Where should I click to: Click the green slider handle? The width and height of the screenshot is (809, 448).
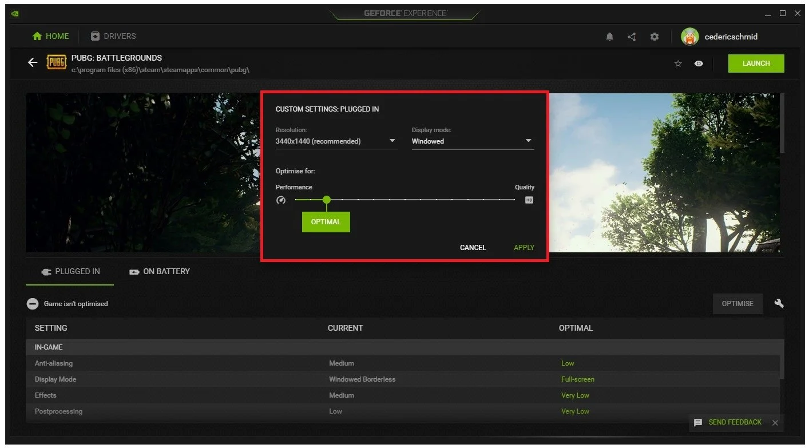[x=326, y=200]
